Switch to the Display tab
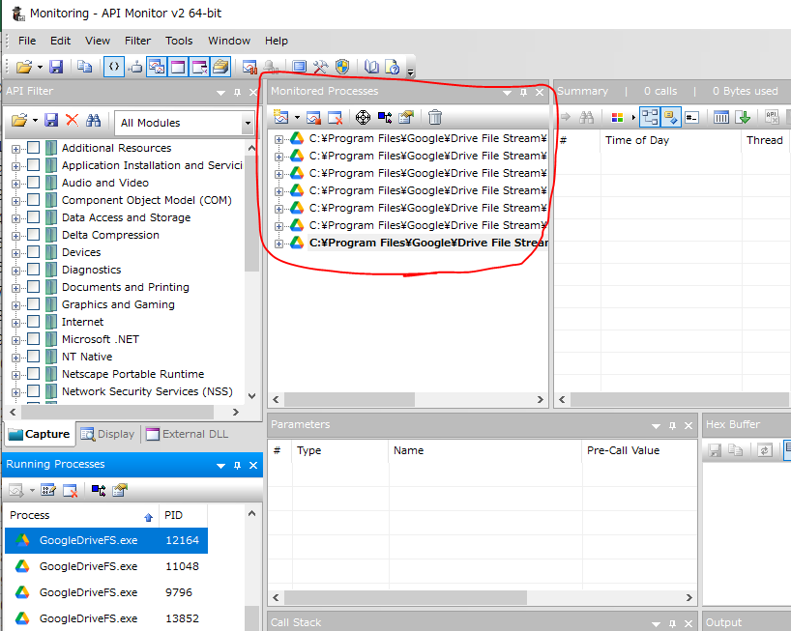The width and height of the screenshot is (791, 631). [x=107, y=434]
